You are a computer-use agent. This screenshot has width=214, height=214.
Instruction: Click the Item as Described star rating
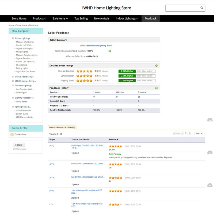(x=84, y=71)
